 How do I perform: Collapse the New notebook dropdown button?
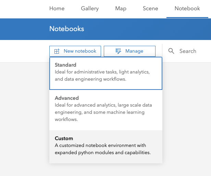(x=75, y=51)
